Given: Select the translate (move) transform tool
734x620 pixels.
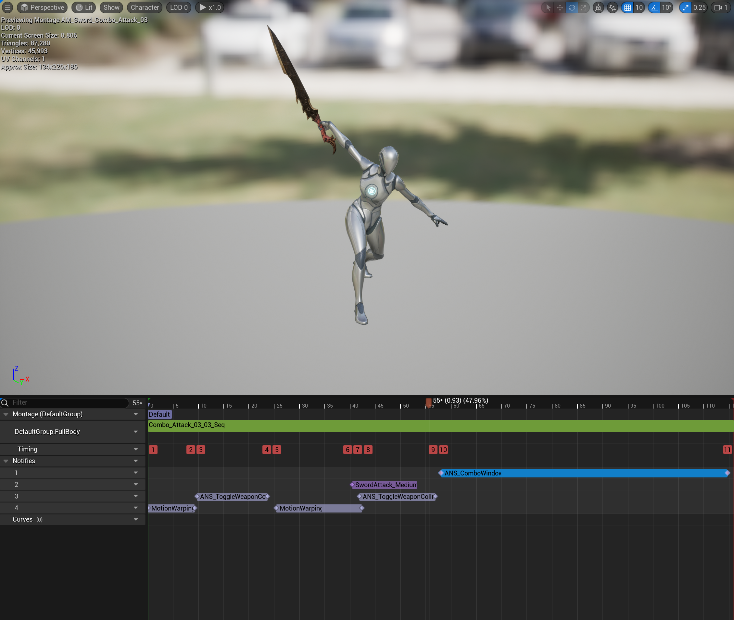Looking at the screenshot, I should 560,7.
